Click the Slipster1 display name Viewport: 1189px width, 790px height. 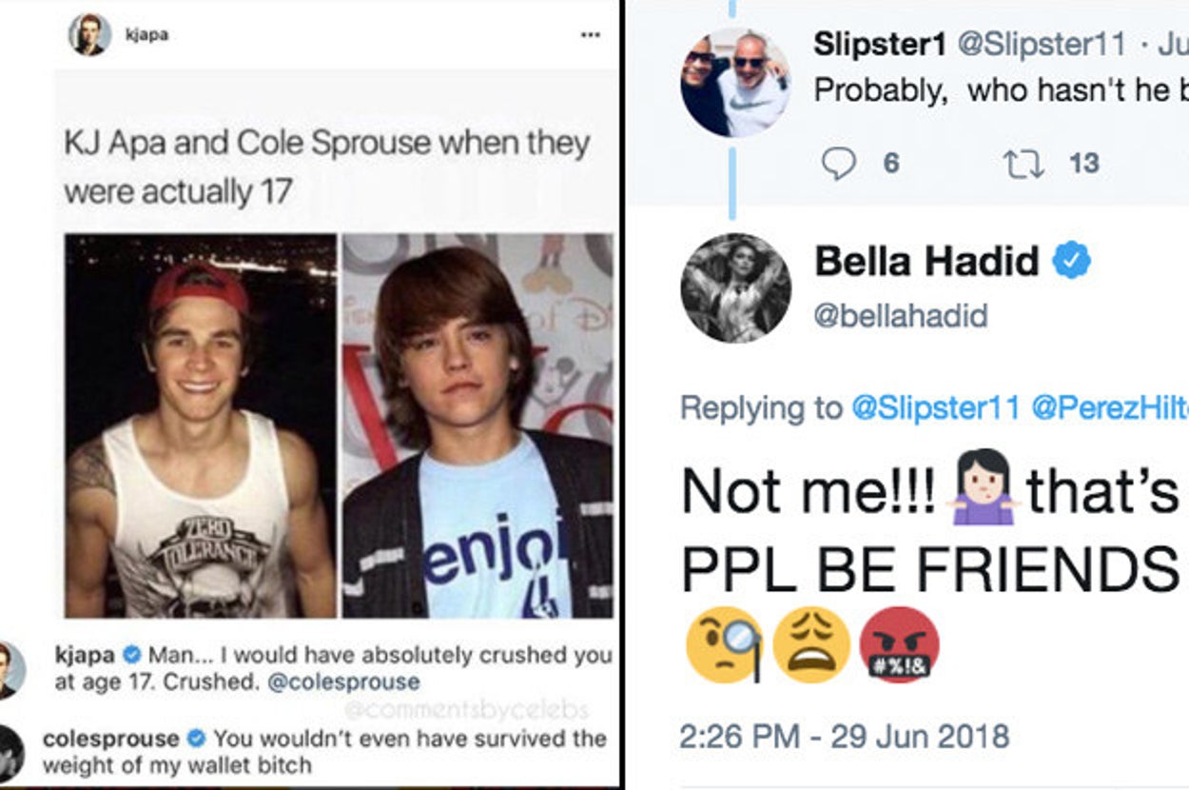(x=879, y=43)
